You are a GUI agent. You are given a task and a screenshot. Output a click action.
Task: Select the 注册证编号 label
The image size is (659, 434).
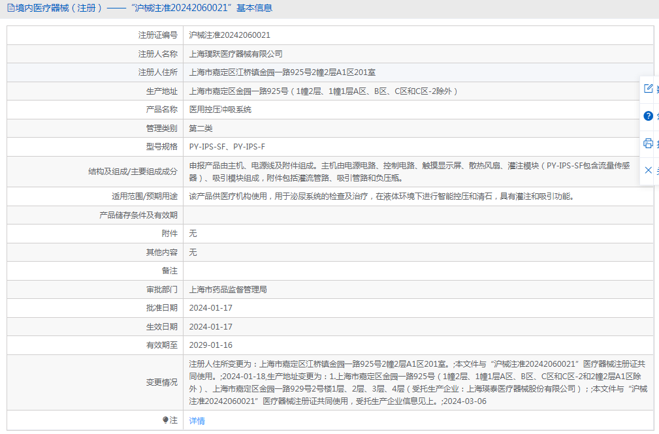158,35
